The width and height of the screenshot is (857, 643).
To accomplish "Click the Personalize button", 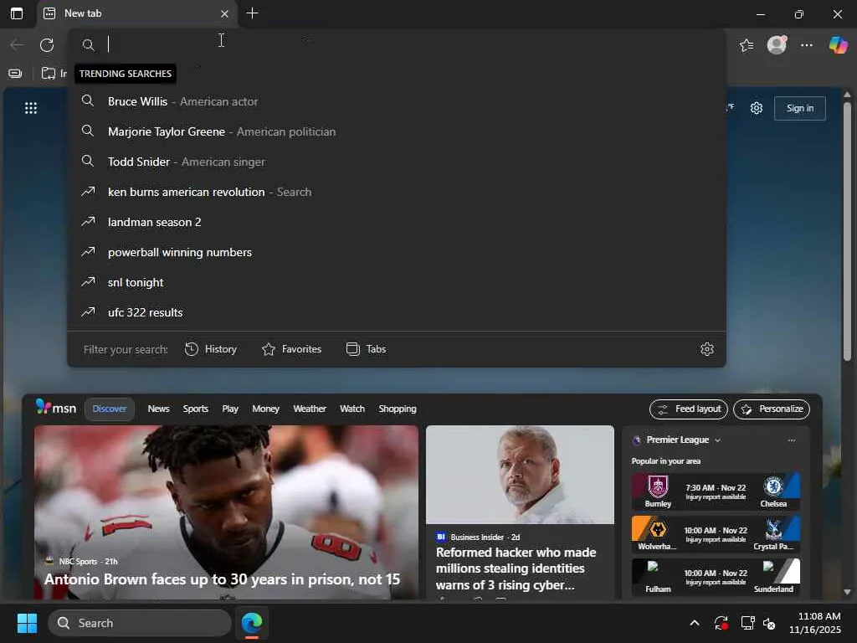I will tap(771, 409).
